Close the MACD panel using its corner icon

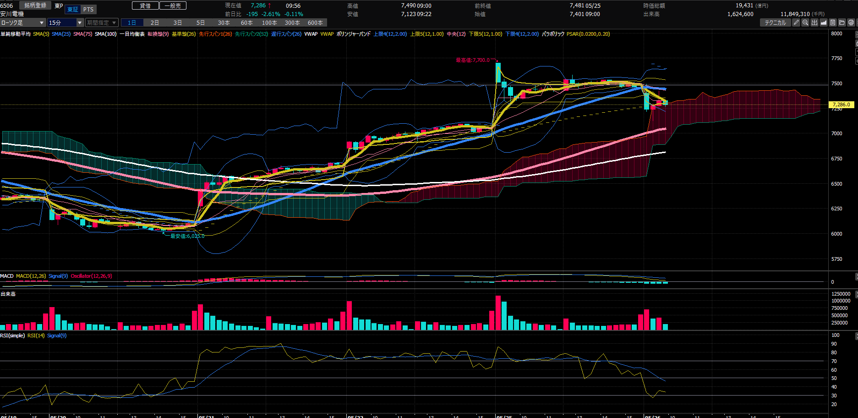pos(856,276)
